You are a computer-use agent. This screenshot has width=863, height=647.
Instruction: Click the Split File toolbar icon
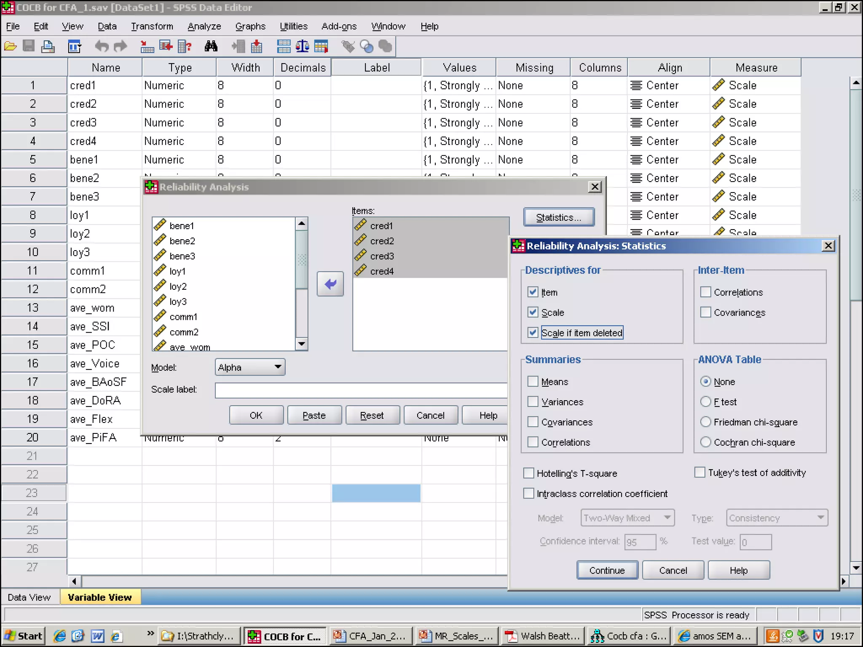point(284,46)
